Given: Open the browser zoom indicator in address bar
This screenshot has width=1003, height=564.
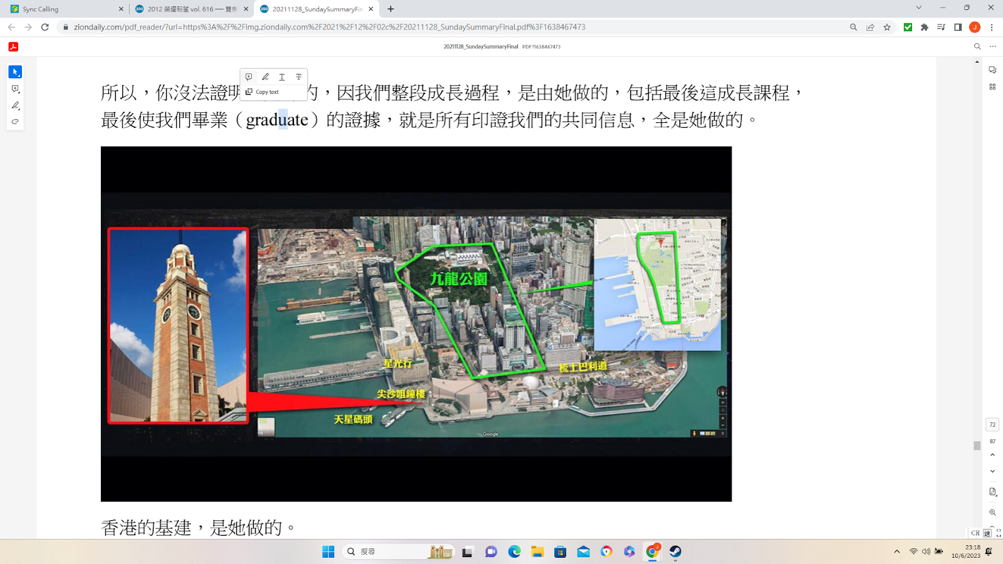Looking at the screenshot, I should click(x=853, y=27).
